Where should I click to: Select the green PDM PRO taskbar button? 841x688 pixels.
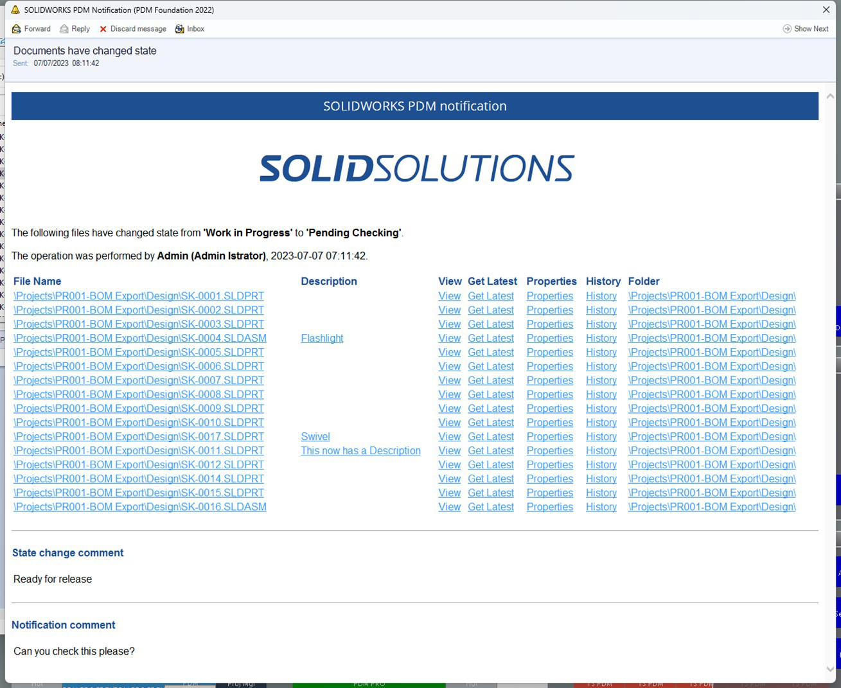pyautogui.click(x=369, y=684)
